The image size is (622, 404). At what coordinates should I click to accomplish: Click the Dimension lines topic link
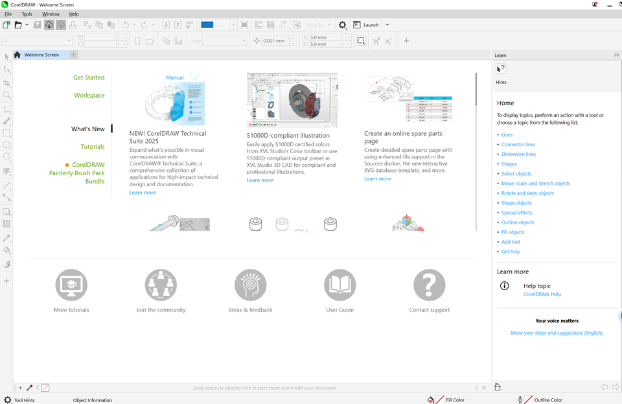(x=518, y=154)
